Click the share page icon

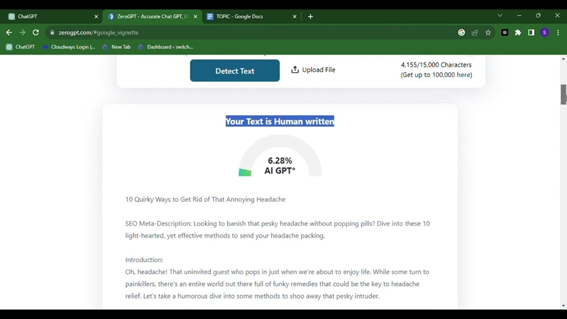475,32
